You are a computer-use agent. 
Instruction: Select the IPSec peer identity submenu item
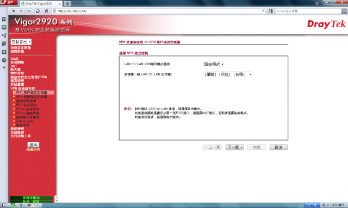[x=28, y=113]
